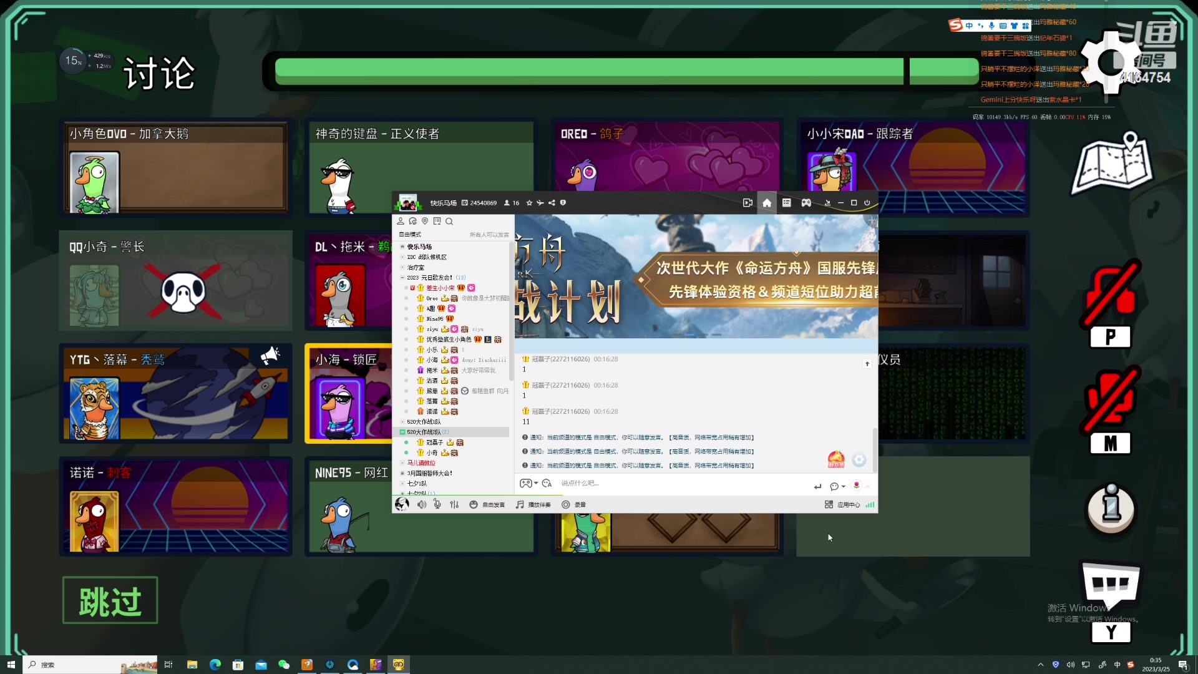Click the speaker volume icon in YY bottom bar
This screenshot has width=1198, height=674.
[422, 504]
